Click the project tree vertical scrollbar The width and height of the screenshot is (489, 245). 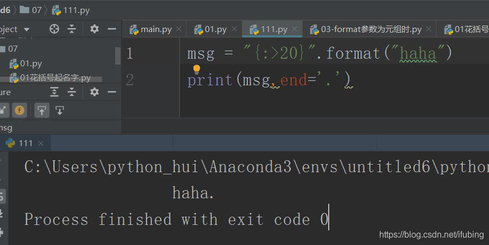118,56
